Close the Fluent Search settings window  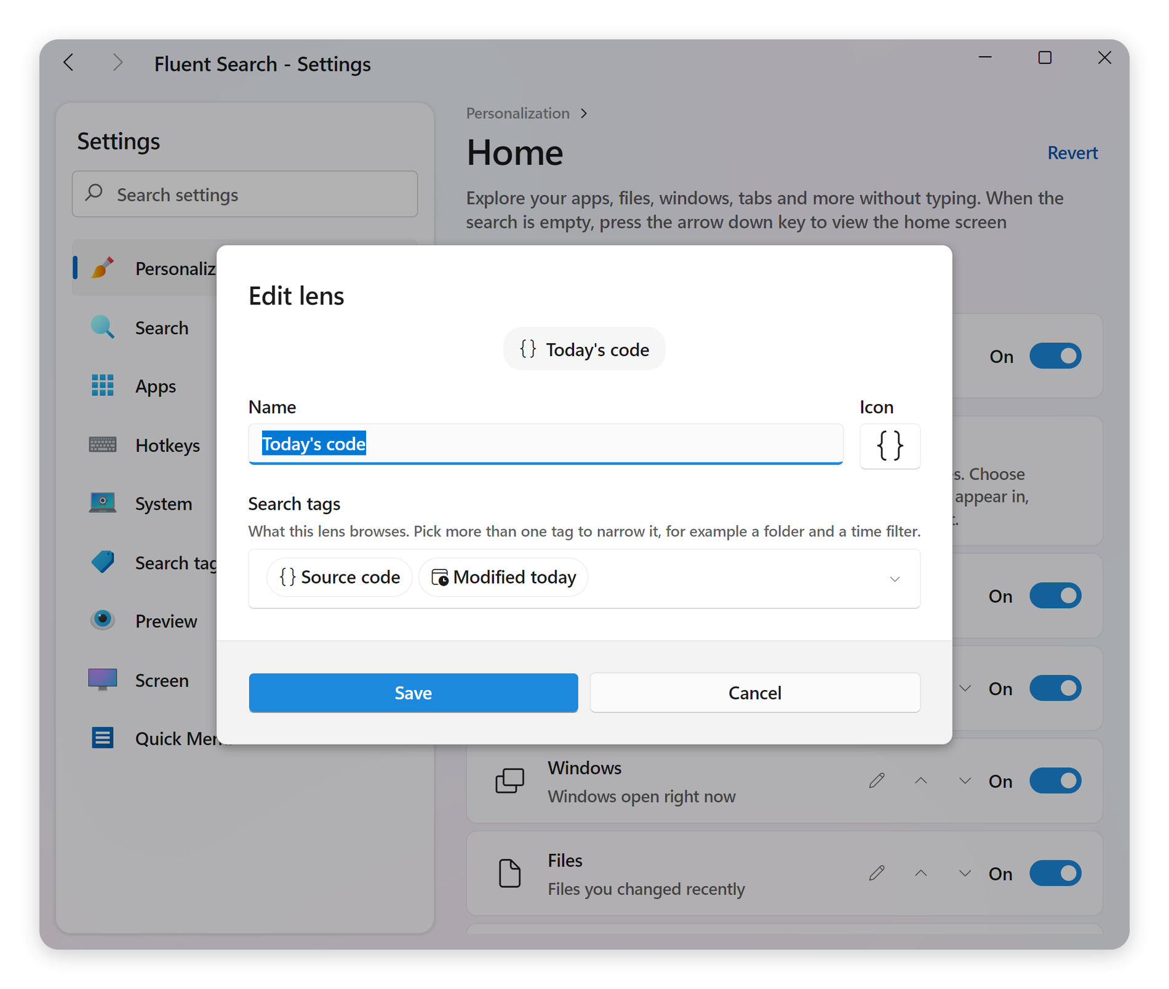tap(1104, 58)
